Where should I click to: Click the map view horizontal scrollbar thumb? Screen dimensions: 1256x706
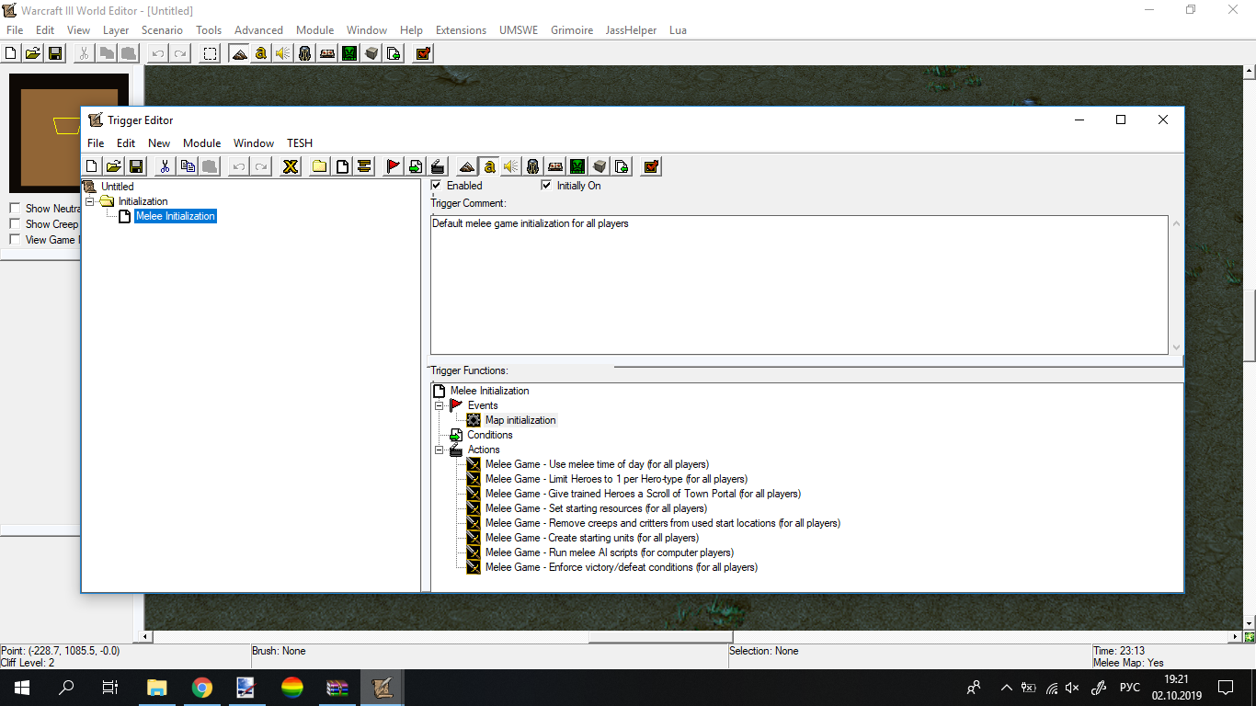click(660, 637)
